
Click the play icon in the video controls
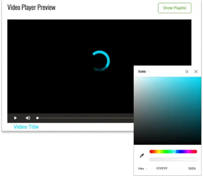point(15,118)
